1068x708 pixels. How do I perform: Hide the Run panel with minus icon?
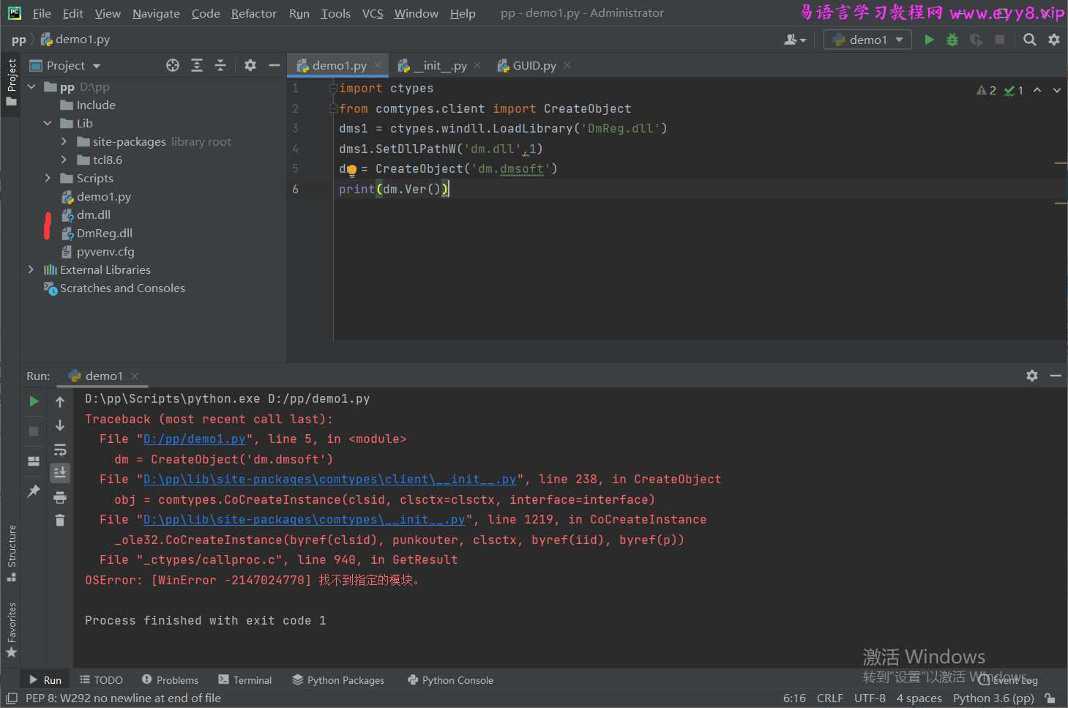tap(1056, 376)
